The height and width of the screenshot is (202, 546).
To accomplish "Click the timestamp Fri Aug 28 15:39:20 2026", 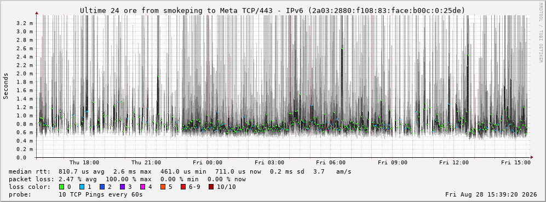I will coord(491,194).
